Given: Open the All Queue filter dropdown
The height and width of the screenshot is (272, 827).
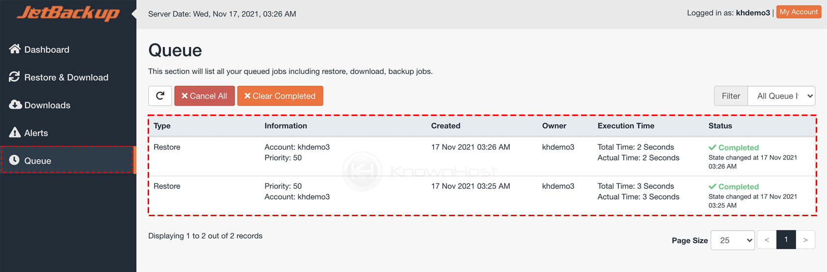Looking at the screenshot, I should (x=781, y=96).
